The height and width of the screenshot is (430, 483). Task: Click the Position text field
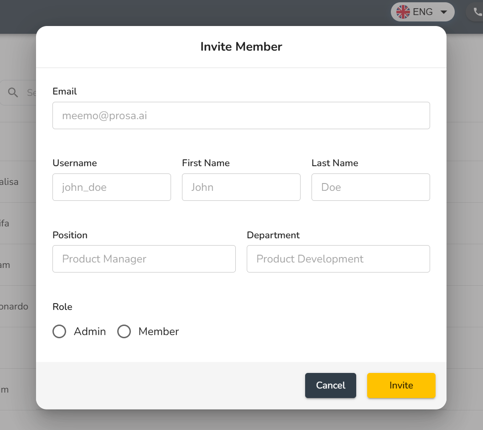click(x=144, y=259)
